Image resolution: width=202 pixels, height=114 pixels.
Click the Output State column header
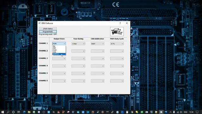[x=59, y=39]
